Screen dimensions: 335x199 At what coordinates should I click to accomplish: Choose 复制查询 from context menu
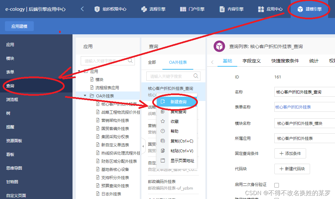(177, 111)
